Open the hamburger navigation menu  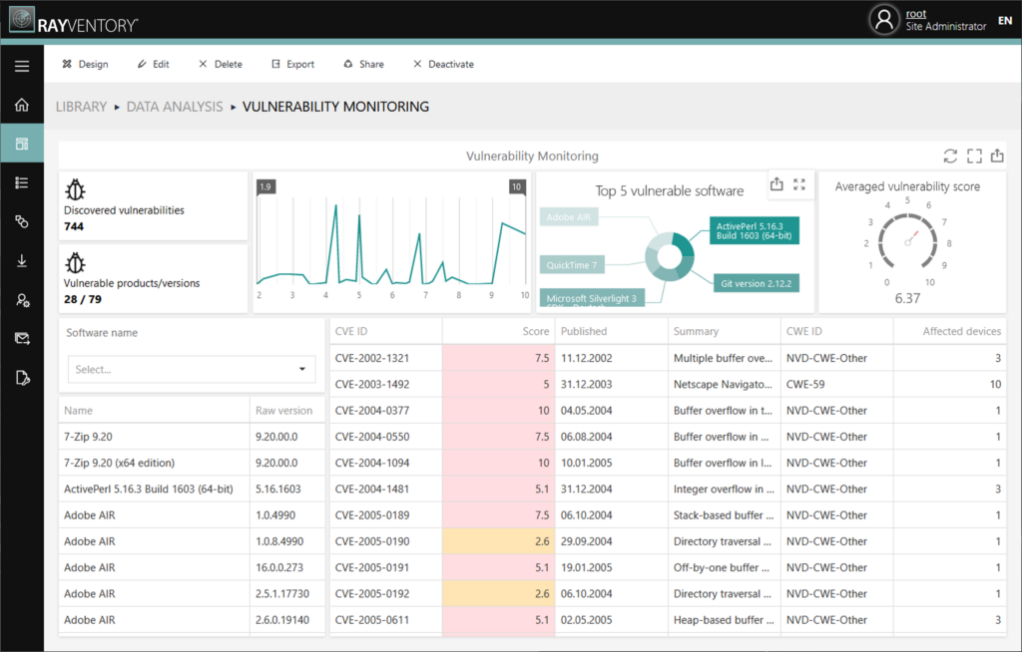pyautogui.click(x=22, y=66)
